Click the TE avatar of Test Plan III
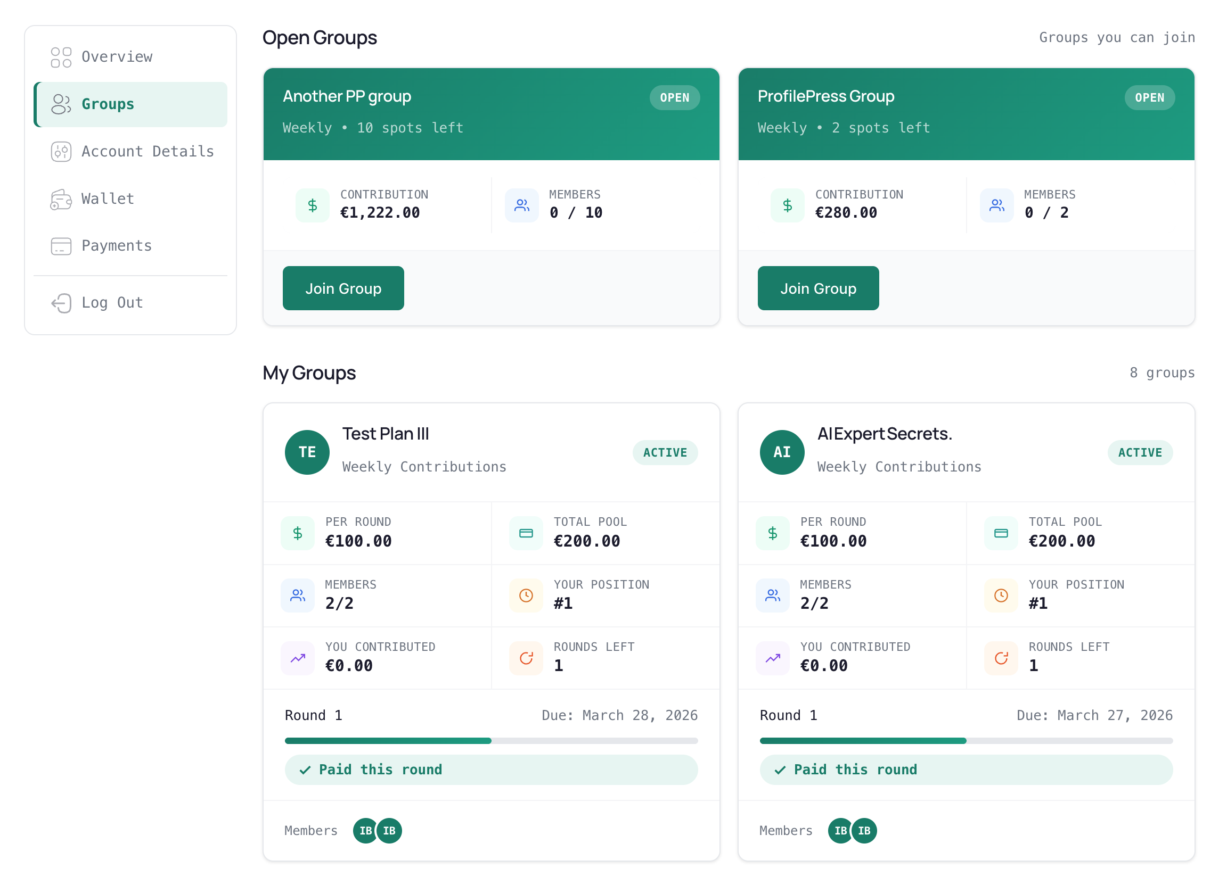The height and width of the screenshot is (893, 1227). pyautogui.click(x=307, y=452)
